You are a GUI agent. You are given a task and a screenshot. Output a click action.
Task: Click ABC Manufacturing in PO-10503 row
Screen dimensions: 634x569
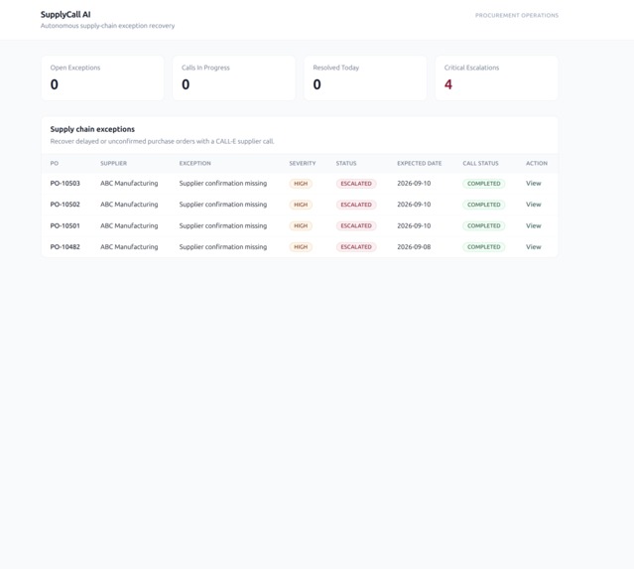pyautogui.click(x=129, y=184)
